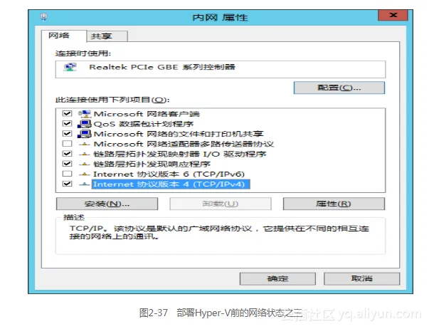Click Realtek PCIe GBE 系列控制器 adapter field
Viewport: 429px width, 329px height.
tap(221, 70)
